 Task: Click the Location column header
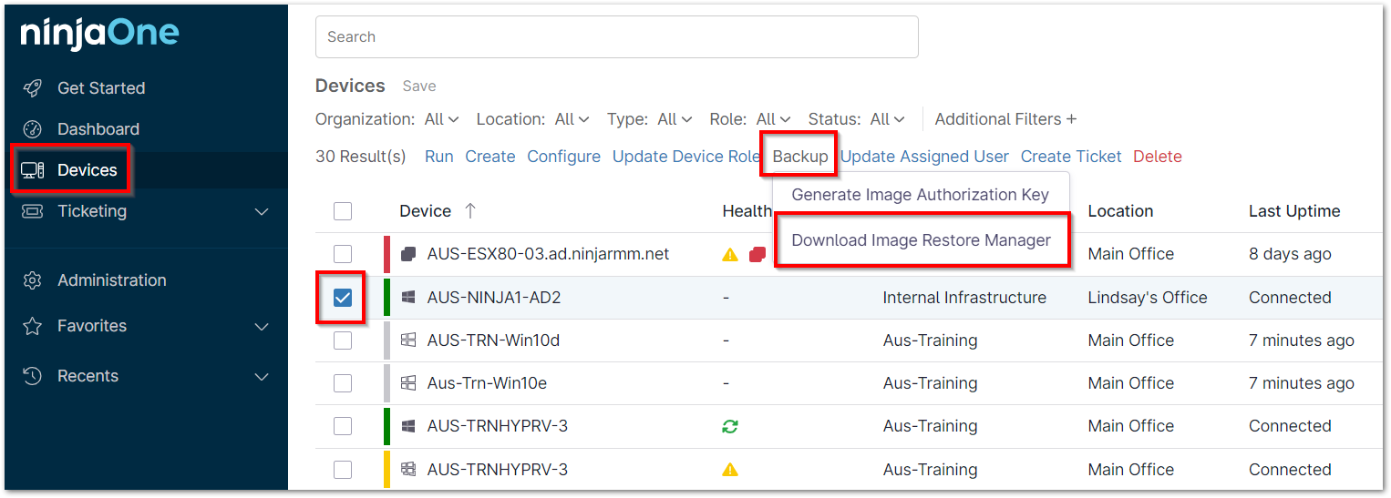tap(1120, 211)
